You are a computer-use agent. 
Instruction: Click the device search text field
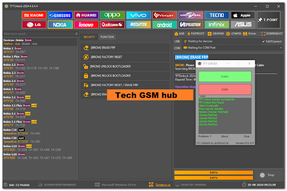39,34
